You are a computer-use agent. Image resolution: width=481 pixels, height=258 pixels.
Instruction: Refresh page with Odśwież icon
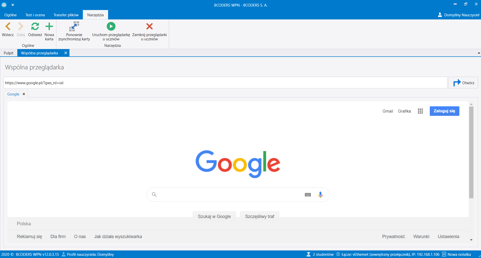click(35, 26)
